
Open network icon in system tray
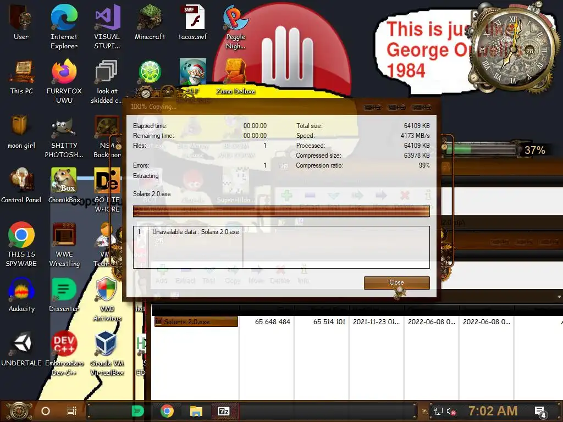438,411
